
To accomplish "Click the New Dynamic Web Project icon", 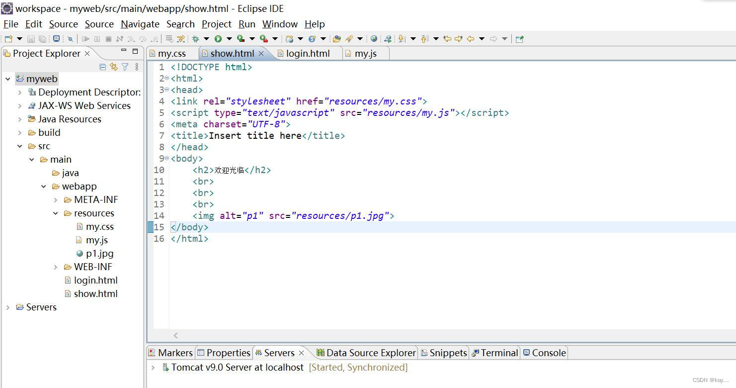I will 289,39.
